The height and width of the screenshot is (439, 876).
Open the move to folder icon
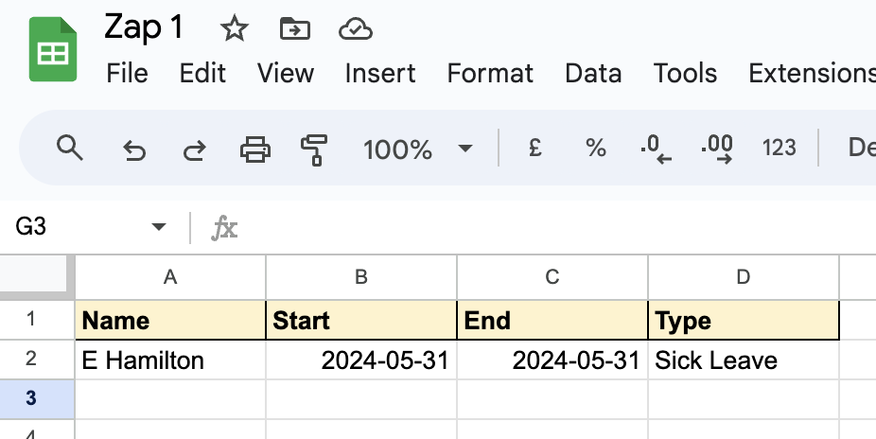pyautogui.click(x=295, y=28)
